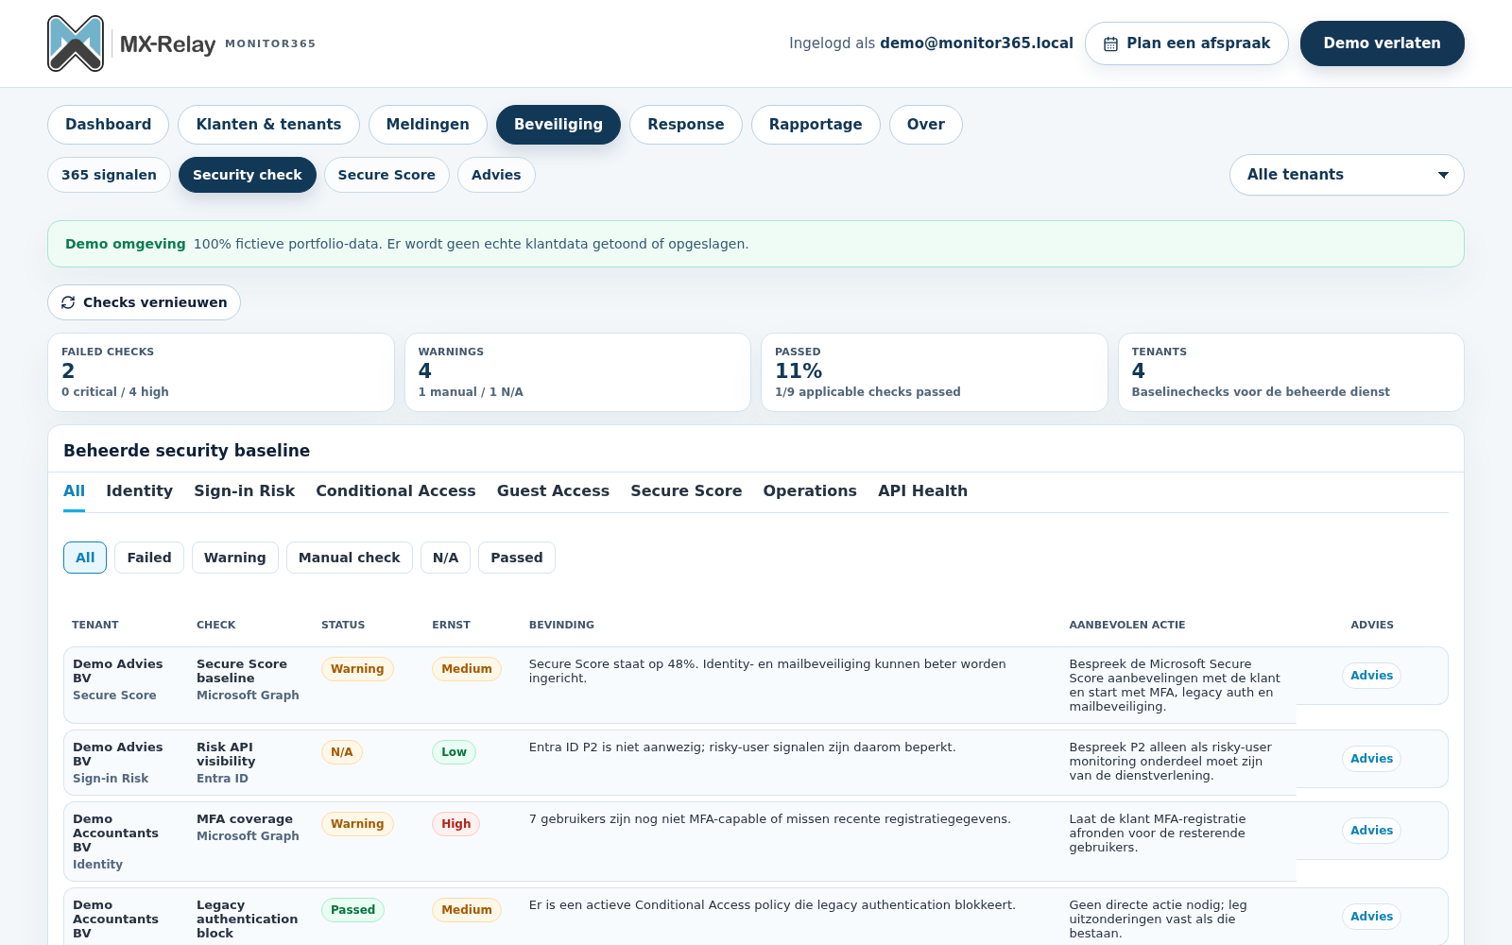Screen dimensions: 1512x945
Task: Select the Beveiliging tab
Action: coord(558,125)
